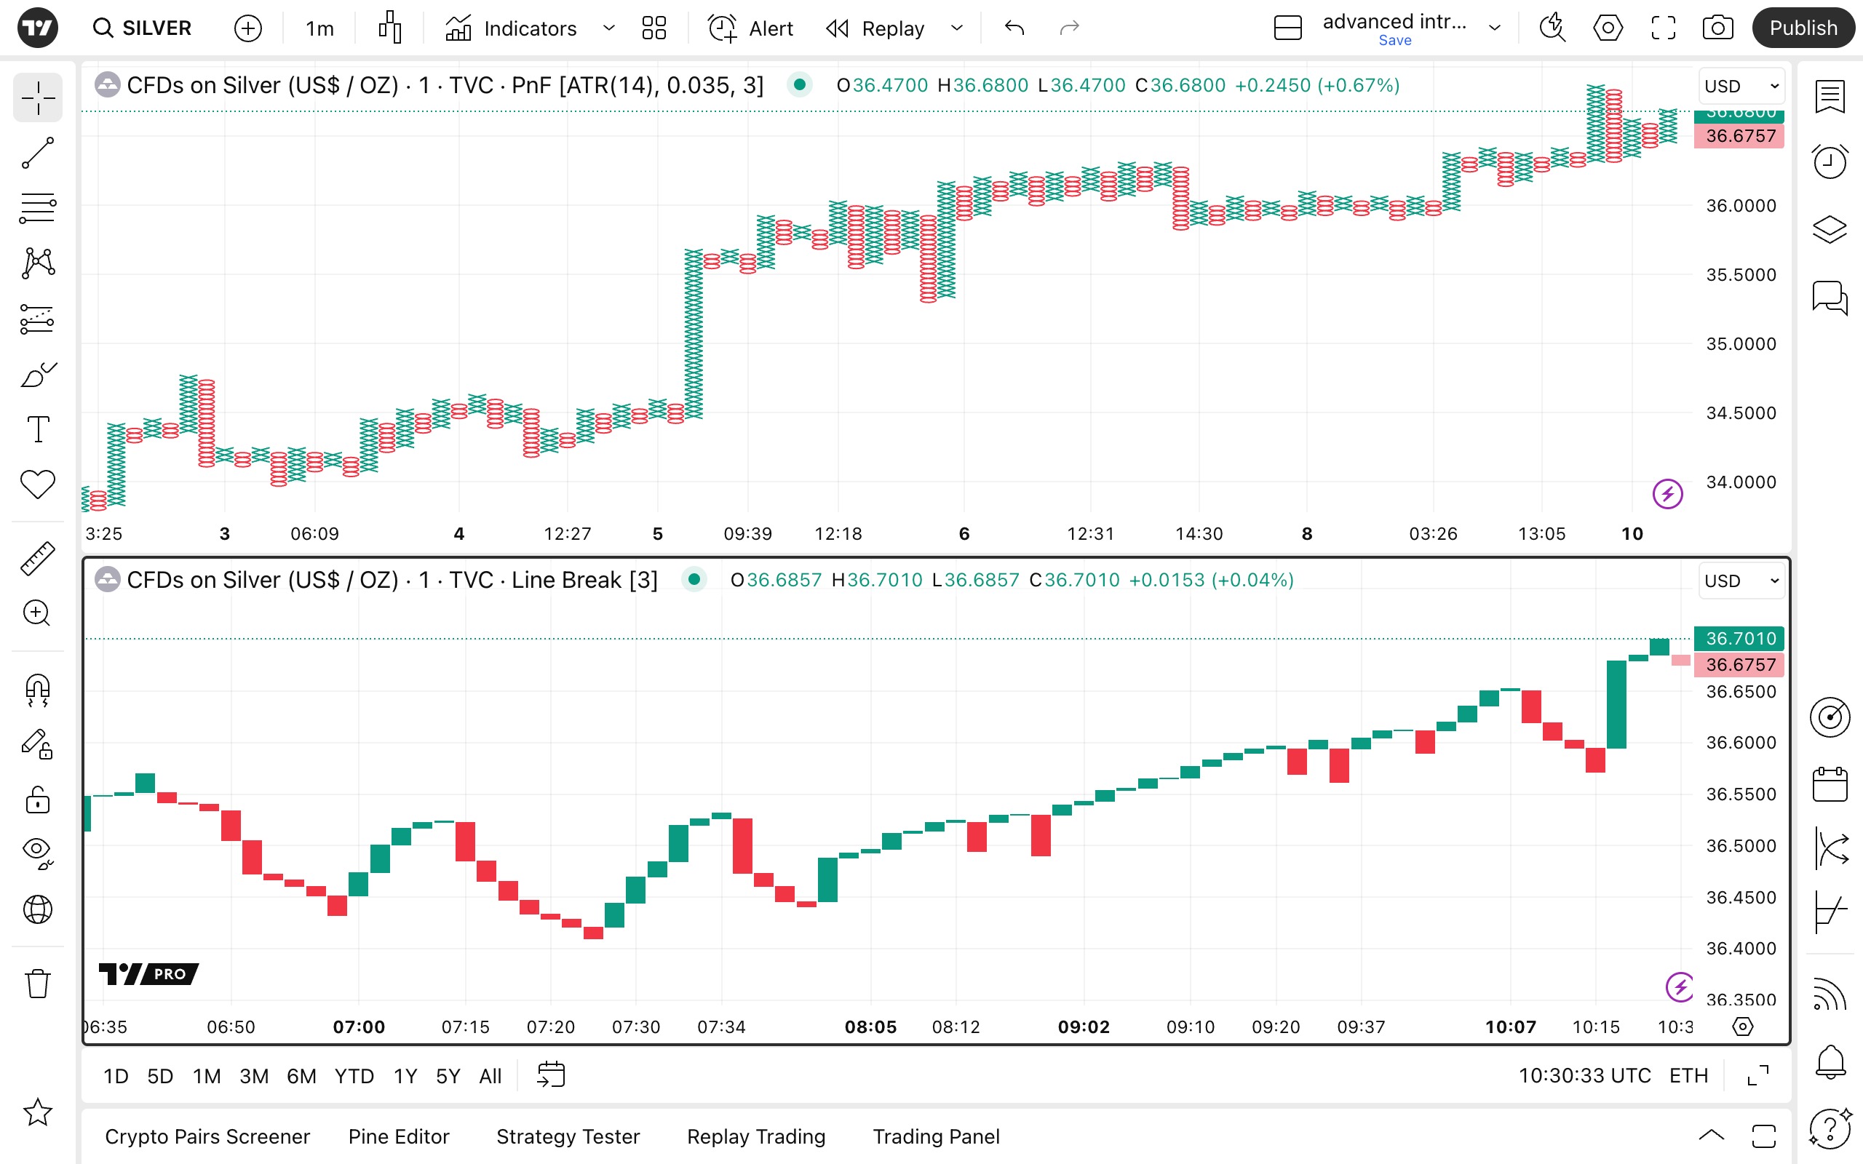Toggle Lock all drawing tools
The height and width of the screenshot is (1164, 1863).
[x=37, y=800]
